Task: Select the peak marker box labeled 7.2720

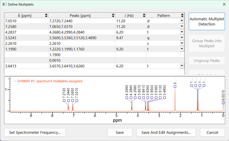Action: pos(65,100)
